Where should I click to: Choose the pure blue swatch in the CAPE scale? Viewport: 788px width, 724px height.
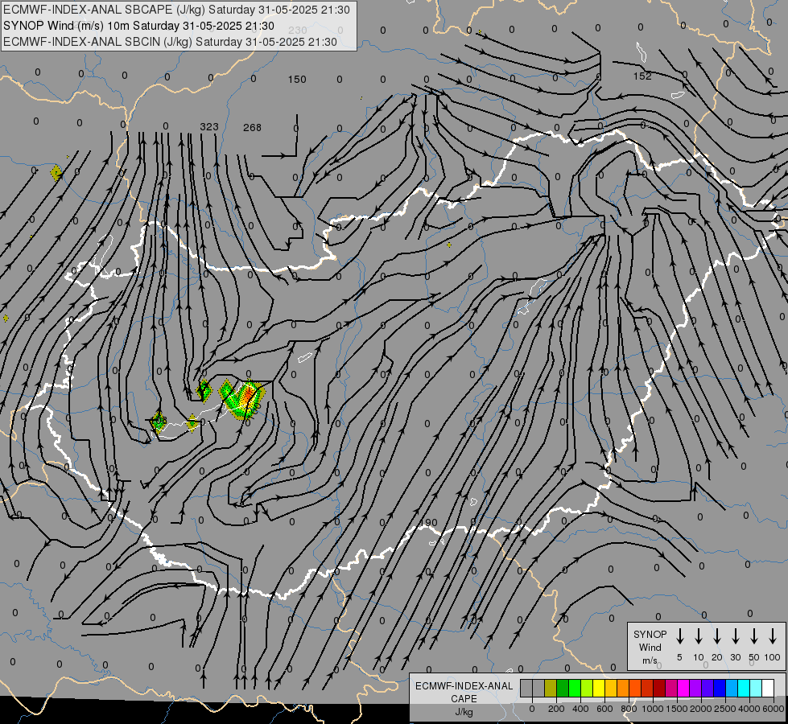coord(720,688)
